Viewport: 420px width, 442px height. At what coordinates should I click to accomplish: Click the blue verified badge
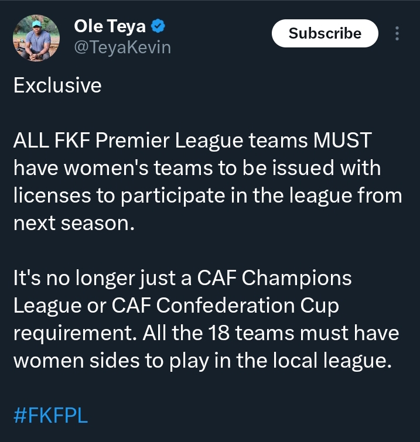coord(158,26)
